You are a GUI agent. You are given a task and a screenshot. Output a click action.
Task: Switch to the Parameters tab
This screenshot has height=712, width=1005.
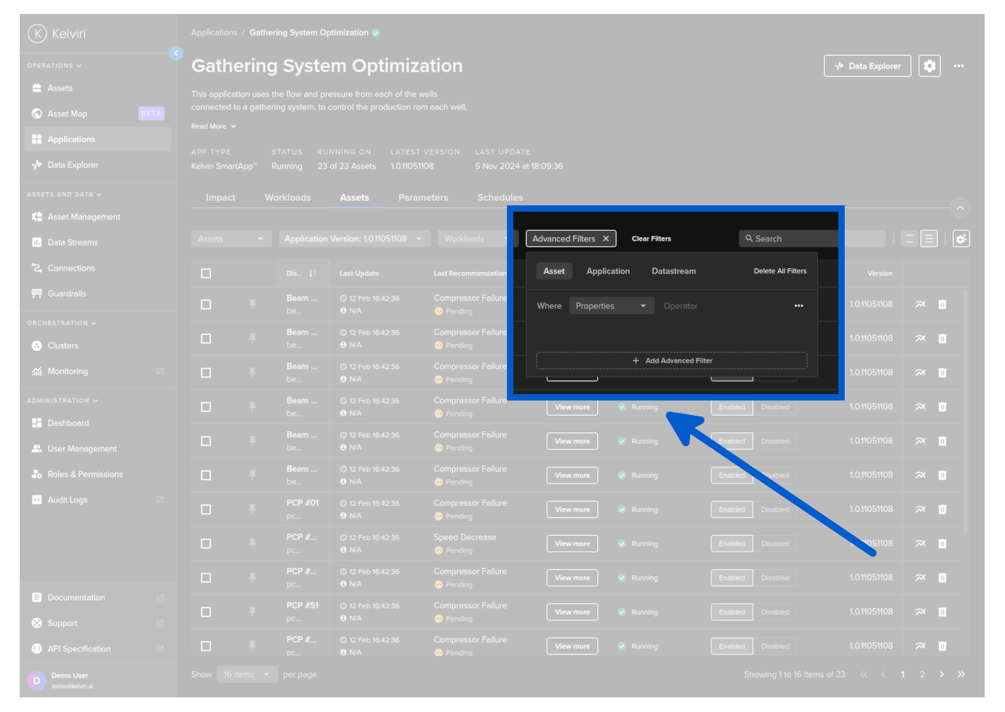tap(423, 198)
